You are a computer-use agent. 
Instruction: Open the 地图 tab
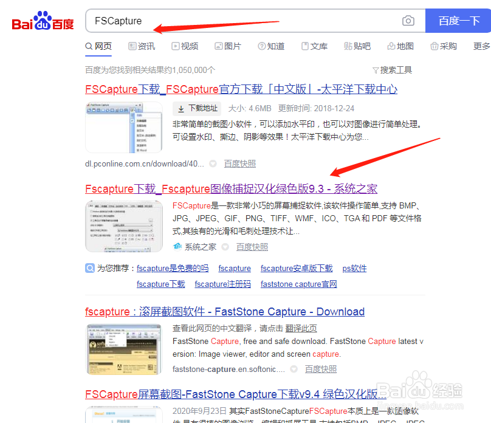coord(400,46)
